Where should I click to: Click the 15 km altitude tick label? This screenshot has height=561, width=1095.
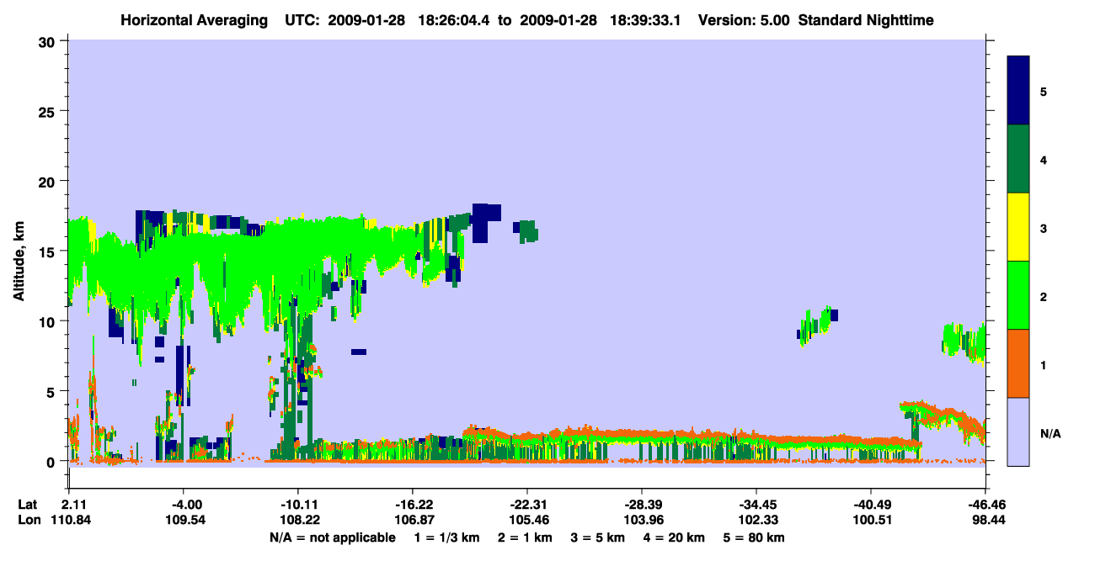[46, 251]
